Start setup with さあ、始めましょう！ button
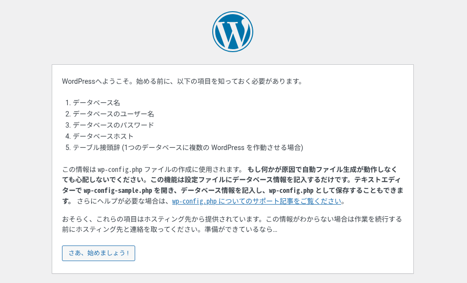Screen dimensions: 467x283 click(x=99, y=253)
